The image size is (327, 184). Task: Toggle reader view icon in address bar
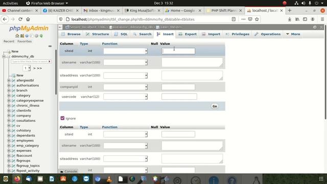click(233, 19)
